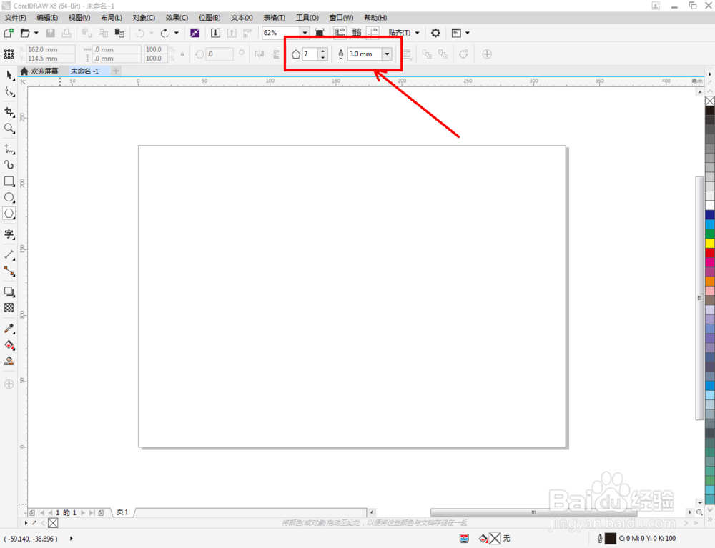The height and width of the screenshot is (548, 715).
Task: Pick the red swatch in the palette
Action: coord(710,253)
